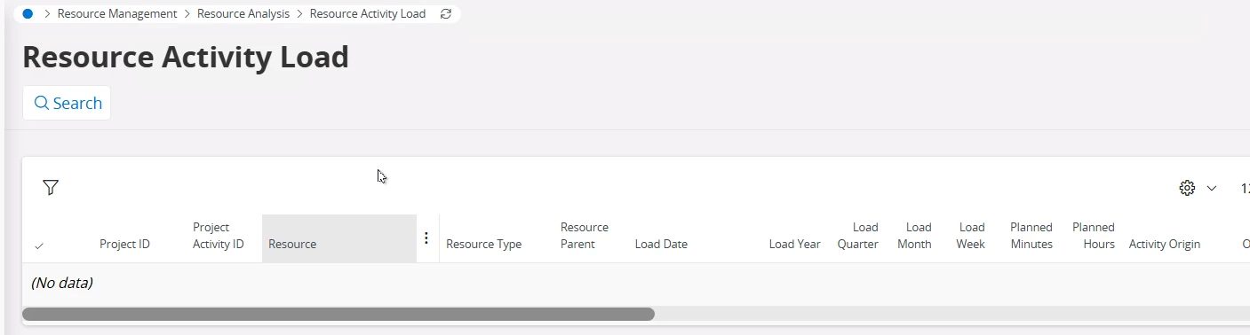Go to Resource Management breadcrumb
Screen dimensions: 1250x335
click(117, 14)
